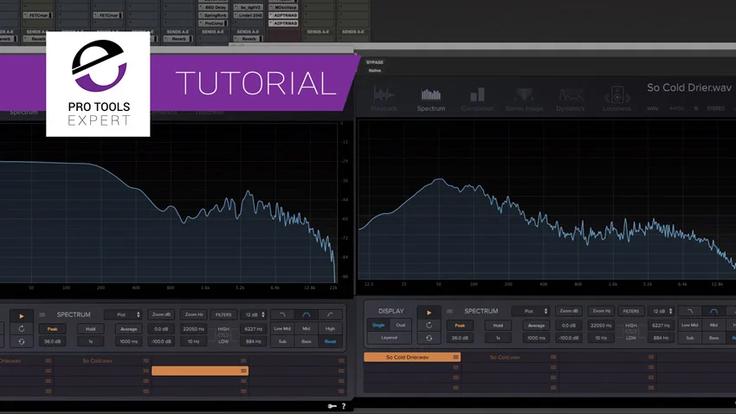
Task: Toggle Peak mode in right window
Action: 460,326
